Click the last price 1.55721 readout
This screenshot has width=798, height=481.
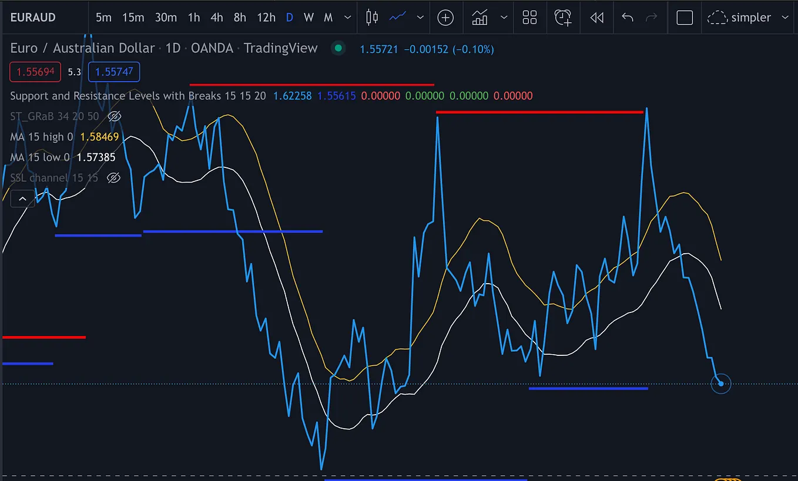379,49
